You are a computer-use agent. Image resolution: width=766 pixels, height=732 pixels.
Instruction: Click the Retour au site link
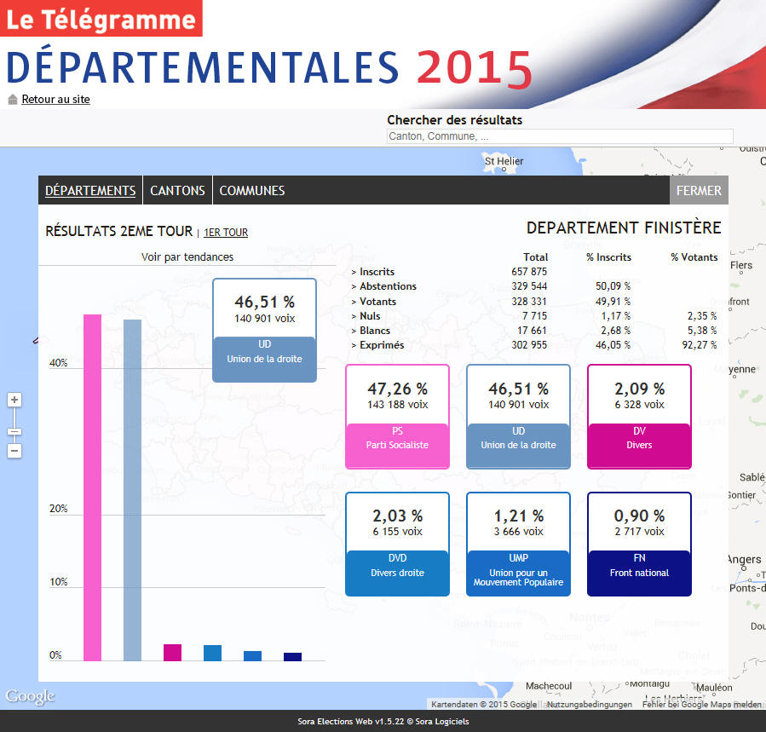55,100
